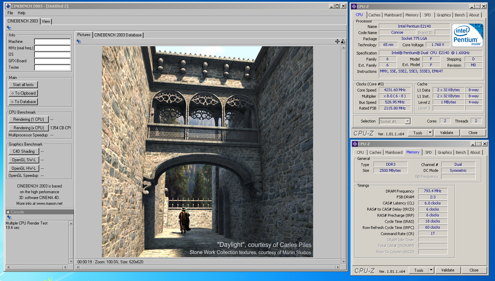Click the Console panel header icon
Image resolution: width=495 pixels, height=281 pixels.
click(x=8, y=212)
